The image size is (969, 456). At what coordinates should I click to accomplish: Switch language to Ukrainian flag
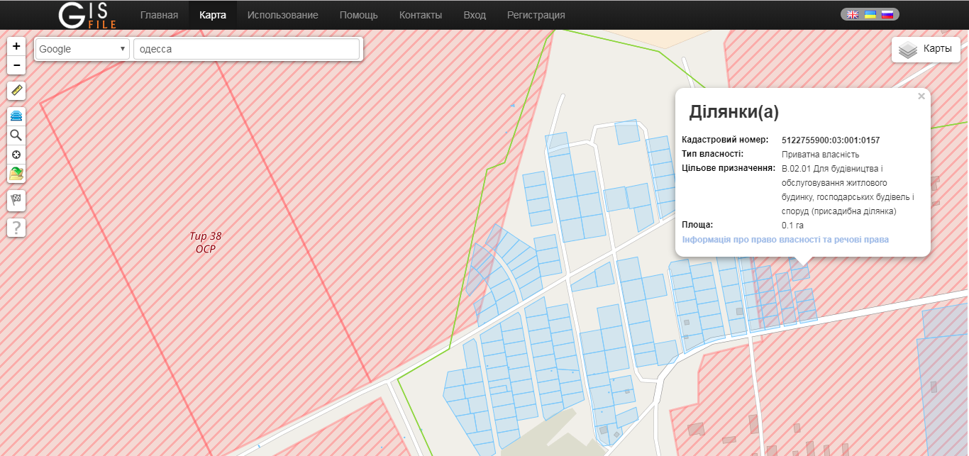coord(870,14)
